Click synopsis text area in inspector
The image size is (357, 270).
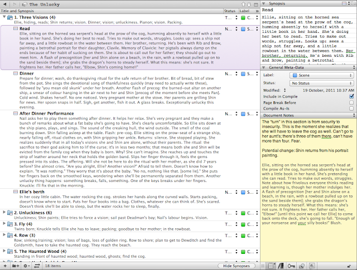308,38
